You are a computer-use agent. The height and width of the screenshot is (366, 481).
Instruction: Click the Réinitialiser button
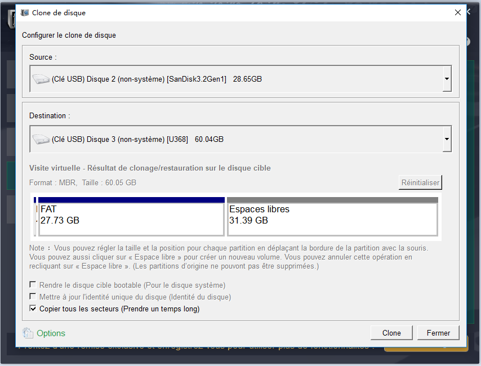pos(420,182)
